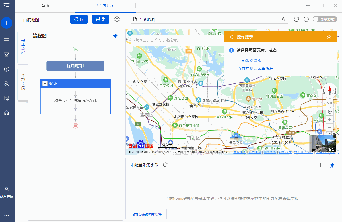Open task settings gear icon

pyautogui.click(x=117, y=19)
